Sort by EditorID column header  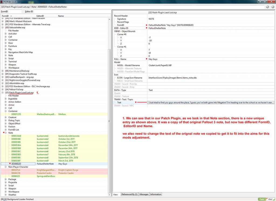click(x=40, y=16)
